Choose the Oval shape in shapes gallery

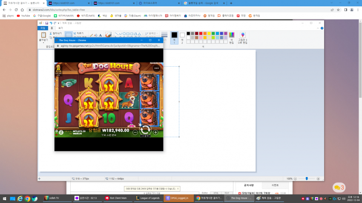click(124, 34)
